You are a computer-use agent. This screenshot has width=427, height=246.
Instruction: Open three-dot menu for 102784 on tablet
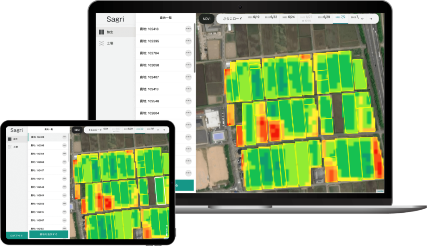tap(64, 154)
